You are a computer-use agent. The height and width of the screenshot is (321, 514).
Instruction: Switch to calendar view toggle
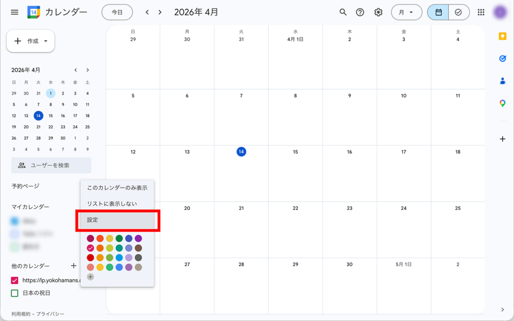[x=438, y=12]
